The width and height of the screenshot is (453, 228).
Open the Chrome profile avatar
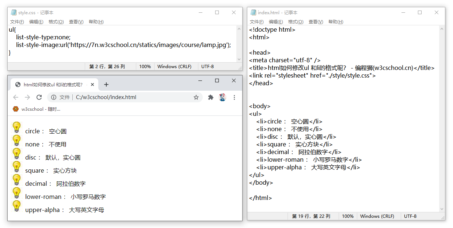pos(222,97)
